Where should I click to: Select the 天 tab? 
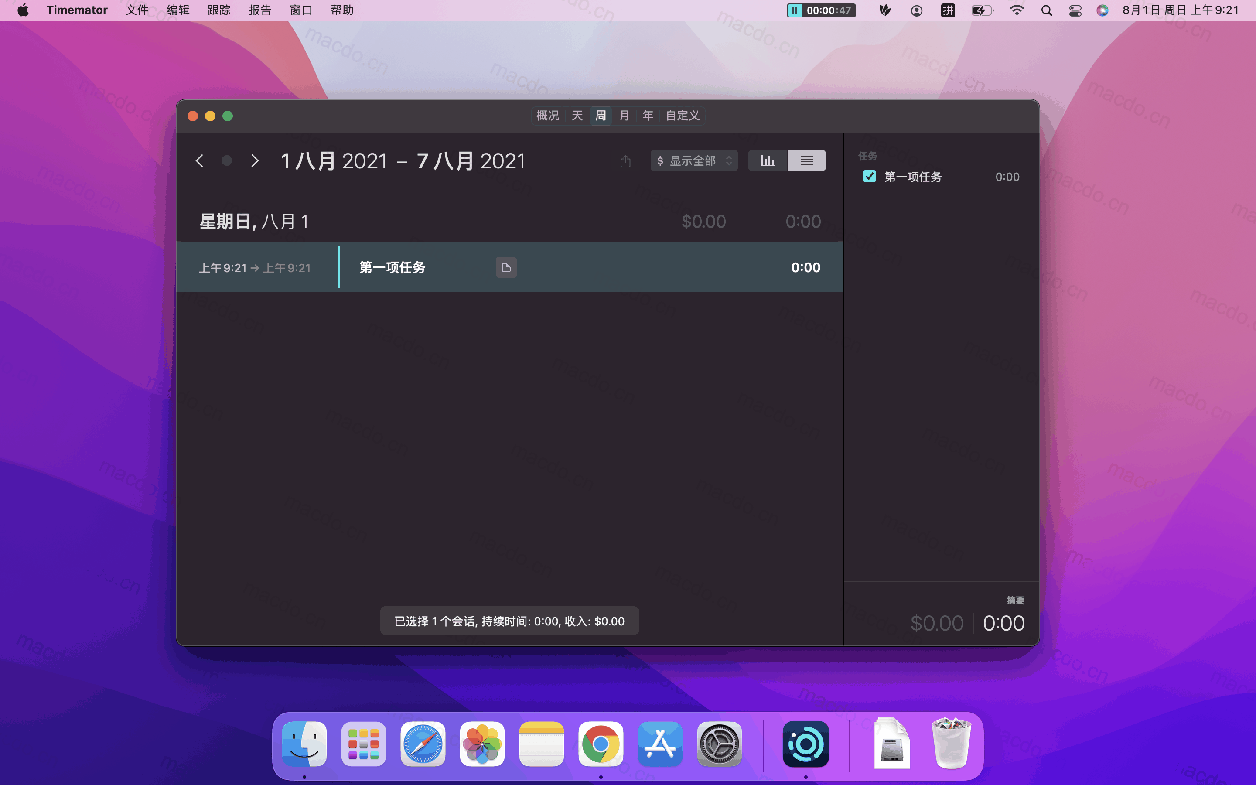pos(577,115)
